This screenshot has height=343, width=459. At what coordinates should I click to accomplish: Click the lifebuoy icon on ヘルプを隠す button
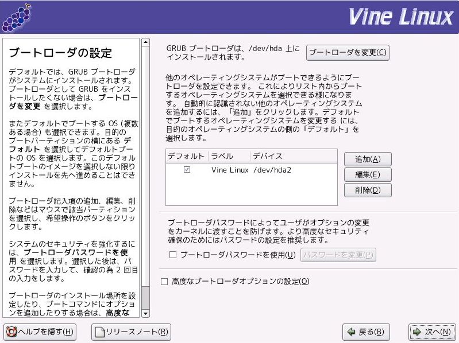11,332
